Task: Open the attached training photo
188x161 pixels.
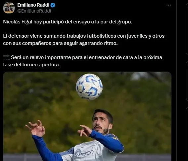Action: point(87,116)
